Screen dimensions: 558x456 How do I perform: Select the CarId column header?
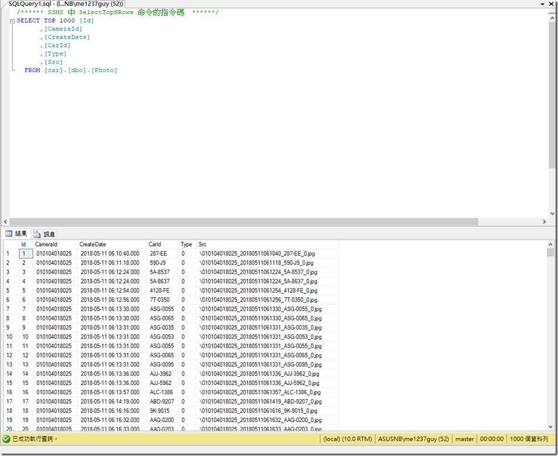(x=155, y=244)
